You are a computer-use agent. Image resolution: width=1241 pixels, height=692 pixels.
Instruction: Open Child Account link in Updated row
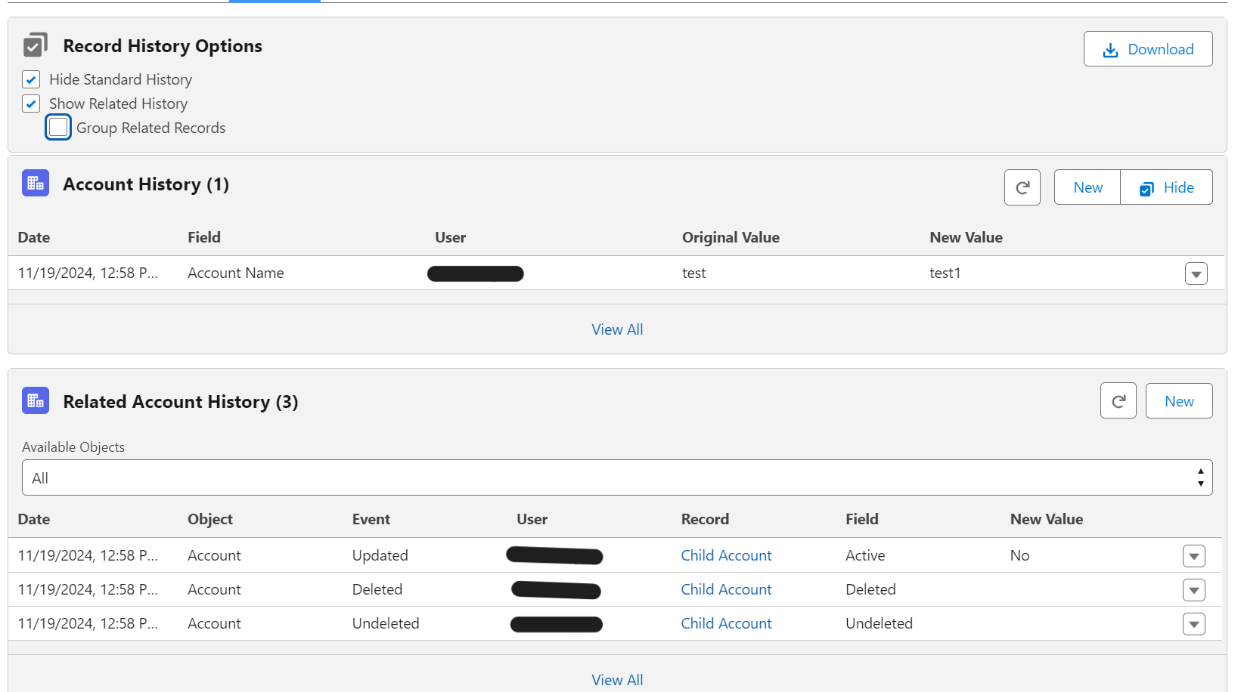pyautogui.click(x=726, y=555)
